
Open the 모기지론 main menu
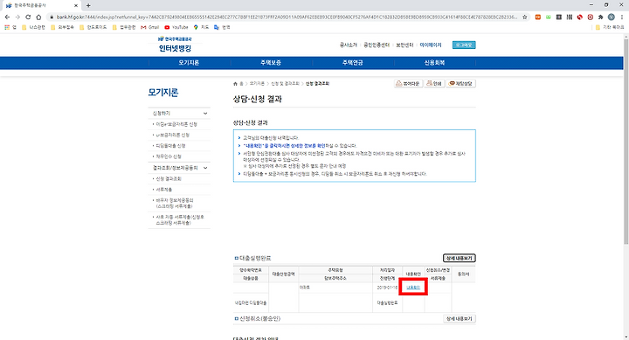tap(189, 63)
